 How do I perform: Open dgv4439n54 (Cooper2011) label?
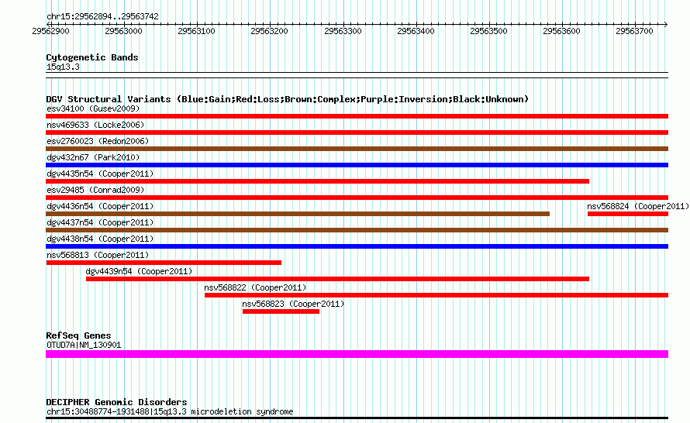click(x=139, y=271)
